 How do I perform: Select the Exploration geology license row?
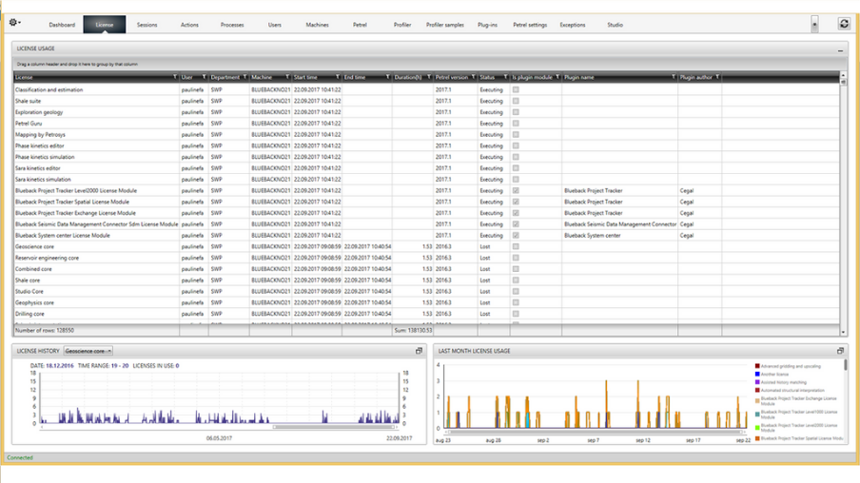click(426, 112)
